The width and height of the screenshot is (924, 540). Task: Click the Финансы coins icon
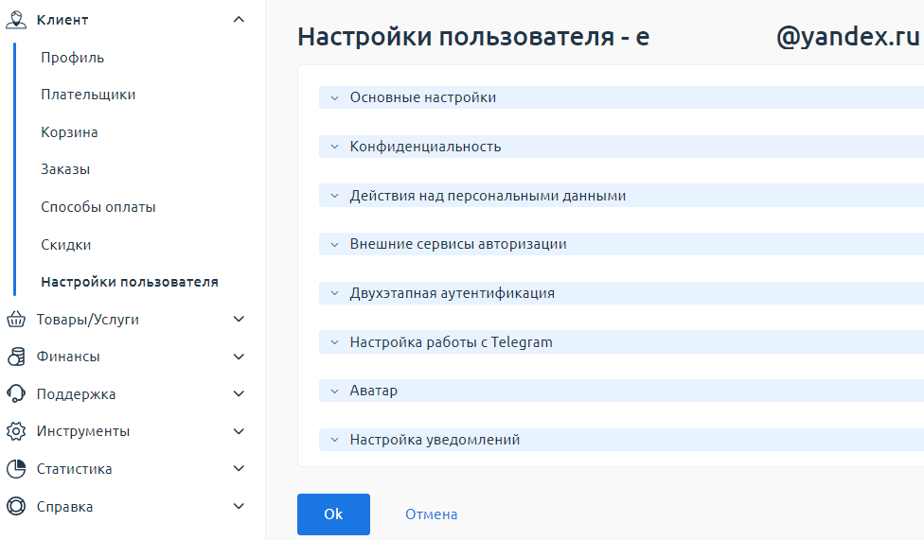tap(16, 357)
